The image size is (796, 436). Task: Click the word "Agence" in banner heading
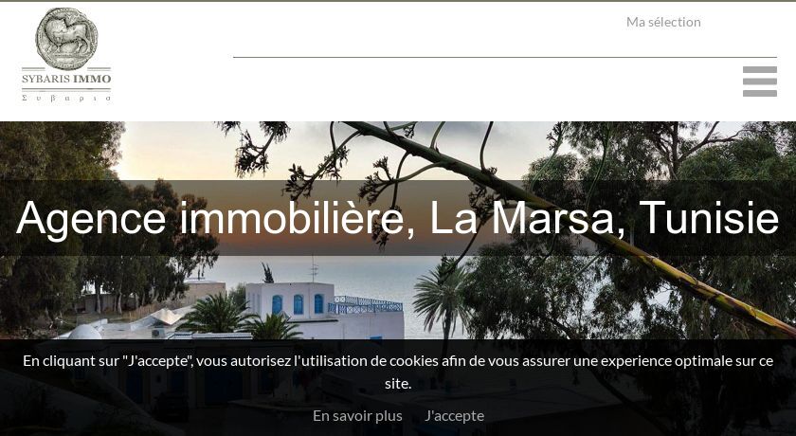pos(91,218)
